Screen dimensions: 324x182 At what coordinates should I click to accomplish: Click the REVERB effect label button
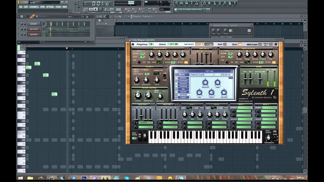point(183,95)
